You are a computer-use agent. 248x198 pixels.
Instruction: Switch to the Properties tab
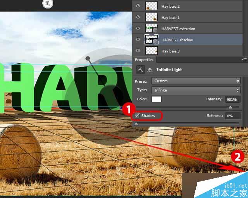tap(144, 60)
